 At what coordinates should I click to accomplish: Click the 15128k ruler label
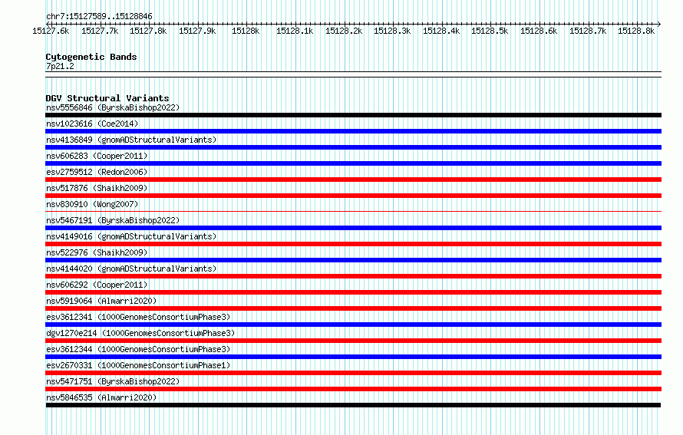click(x=246, y=31)
